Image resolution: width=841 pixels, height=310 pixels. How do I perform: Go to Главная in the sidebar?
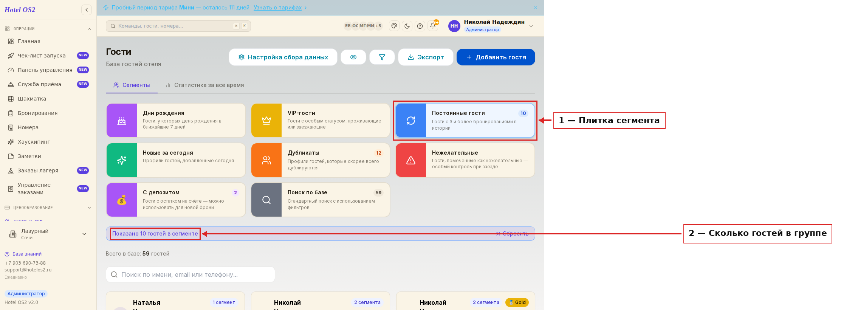pos(48,41)
